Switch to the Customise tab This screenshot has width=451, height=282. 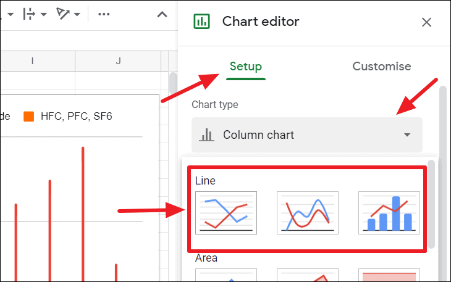[x=382, y=67]
